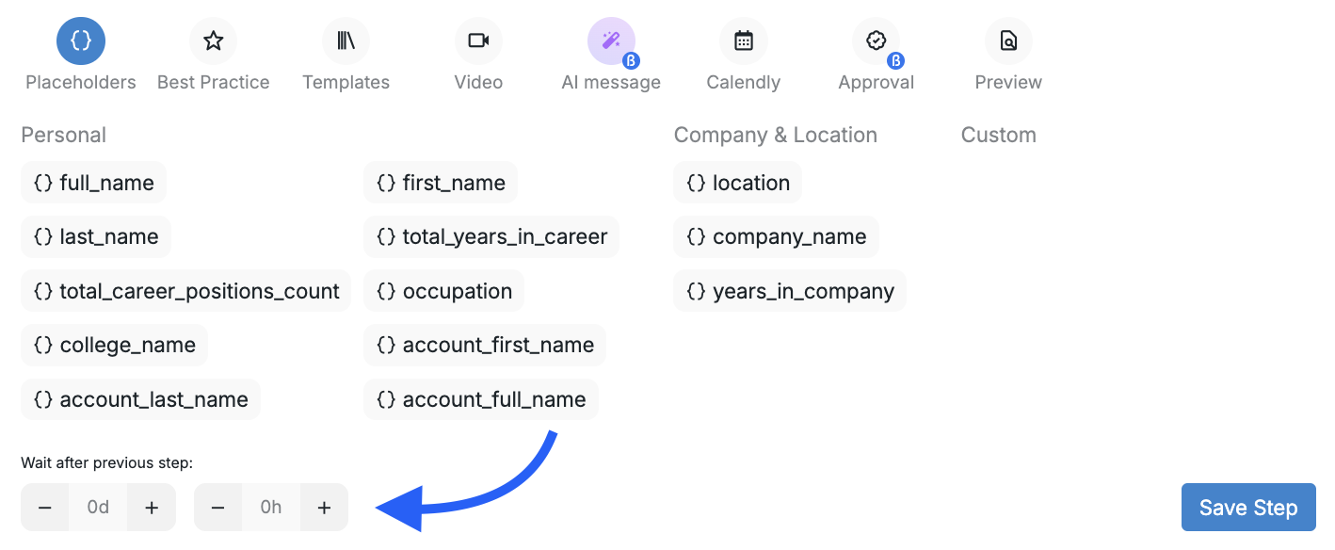1335x550 pixels.
Task: Select the Approval badge icon
Action: tap(877, 40)
